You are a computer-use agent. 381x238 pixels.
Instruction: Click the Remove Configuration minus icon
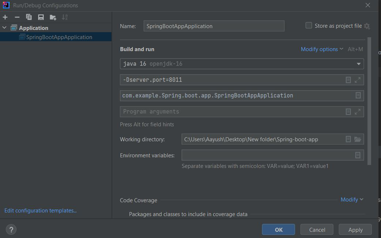coord(17,17)
